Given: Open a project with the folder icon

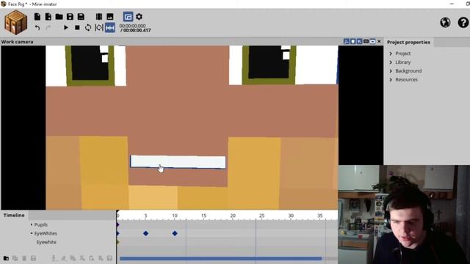Looking at the screenshot, I should tap(59, 16).
